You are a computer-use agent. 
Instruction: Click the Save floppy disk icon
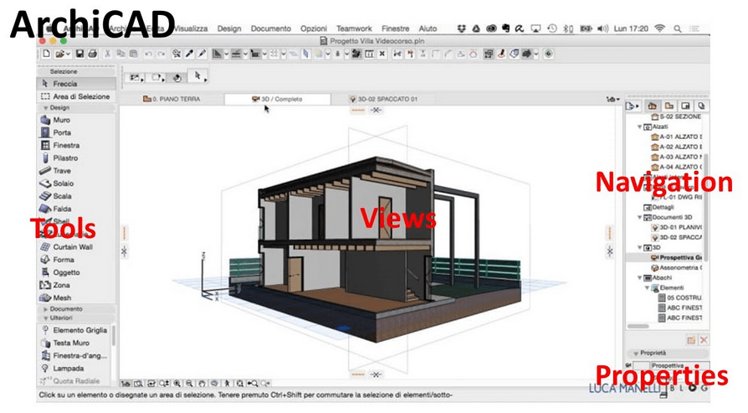coord(79,54)
